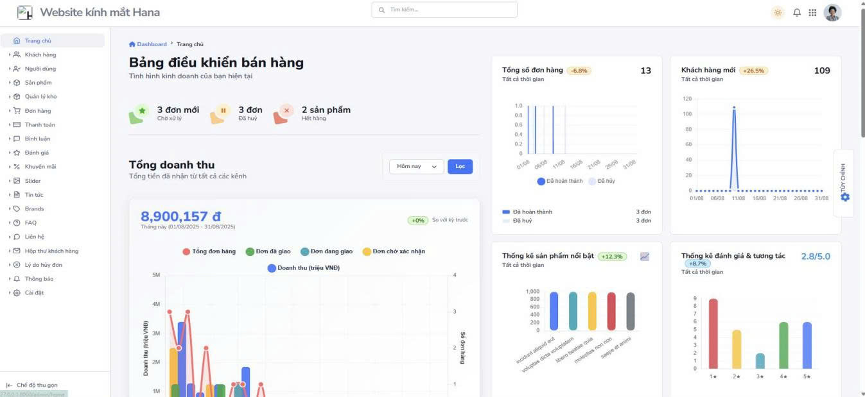Click the Dashboard breadcrumb link

[x=148, y=44]
